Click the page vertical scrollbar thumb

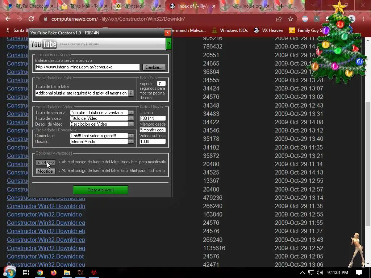368,163
